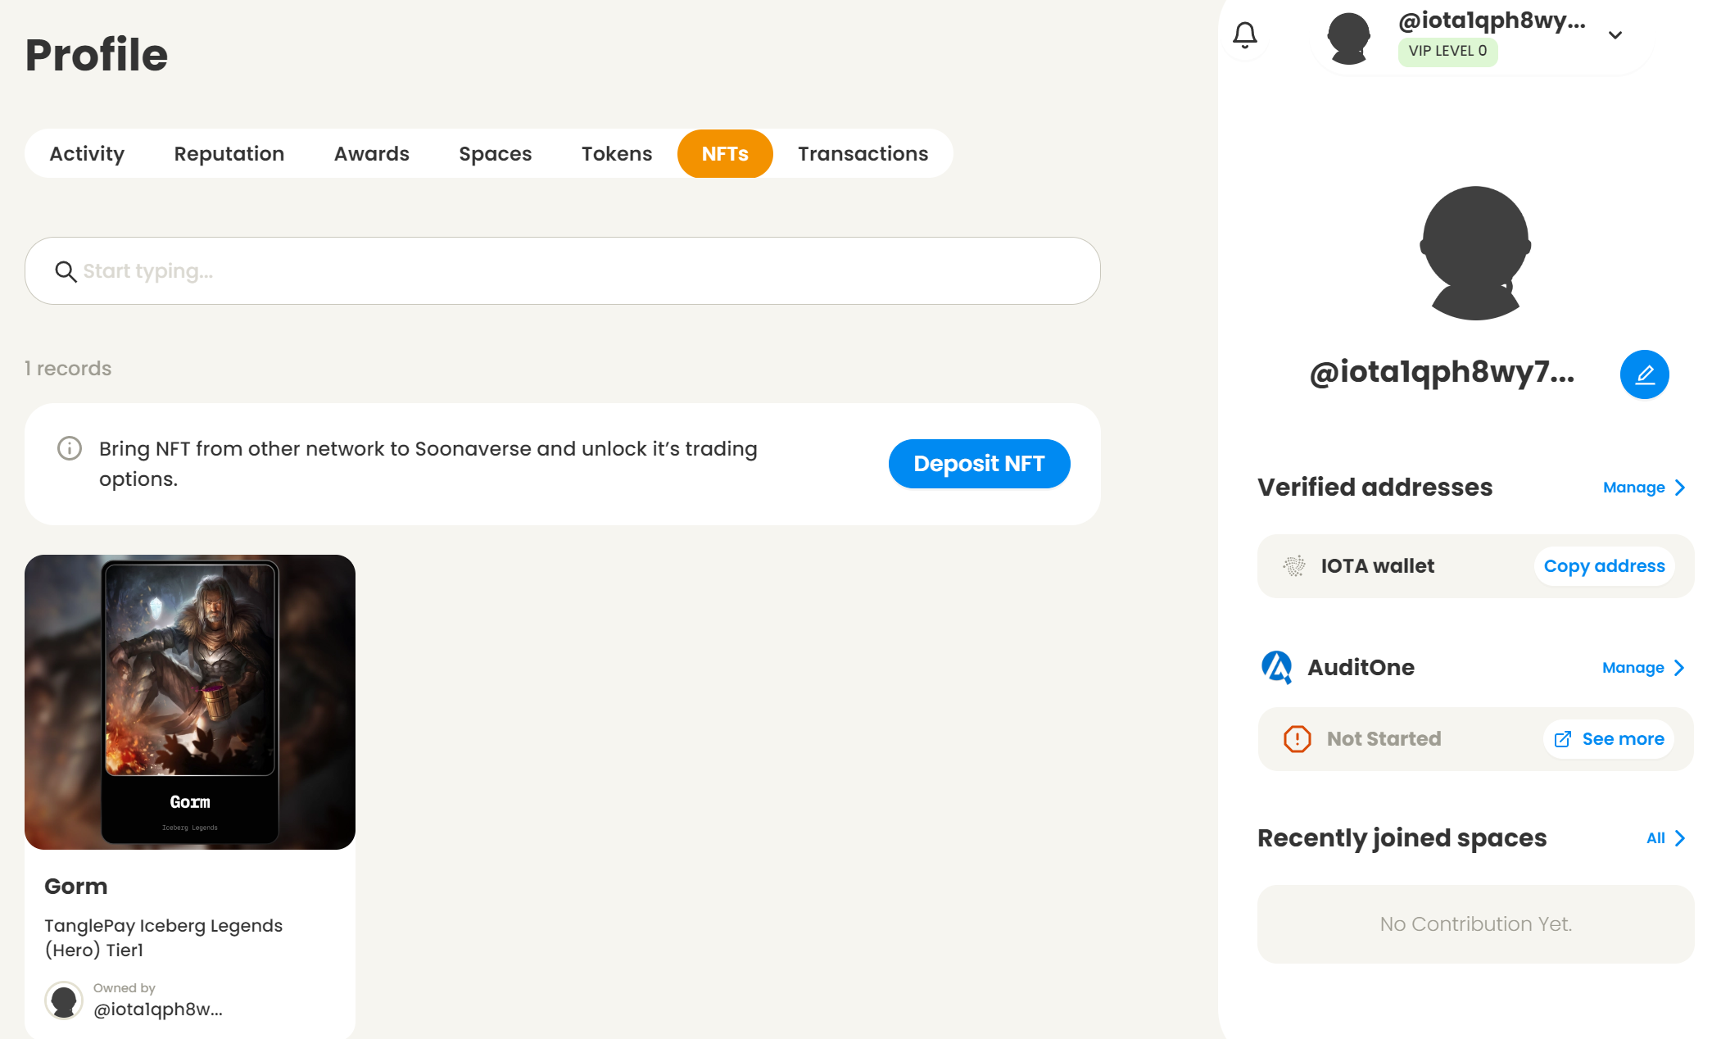Click the Deposit NFT button
The image size is (1712, 1039).
(x=979, y=464)
